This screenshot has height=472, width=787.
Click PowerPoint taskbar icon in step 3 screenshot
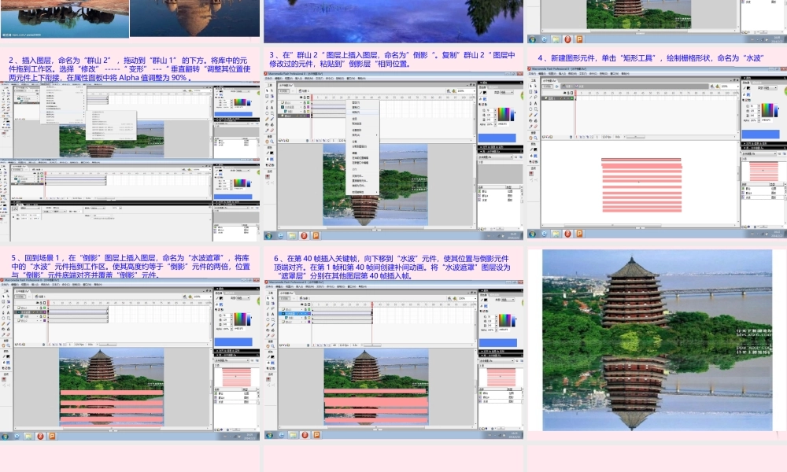(316, 235)
